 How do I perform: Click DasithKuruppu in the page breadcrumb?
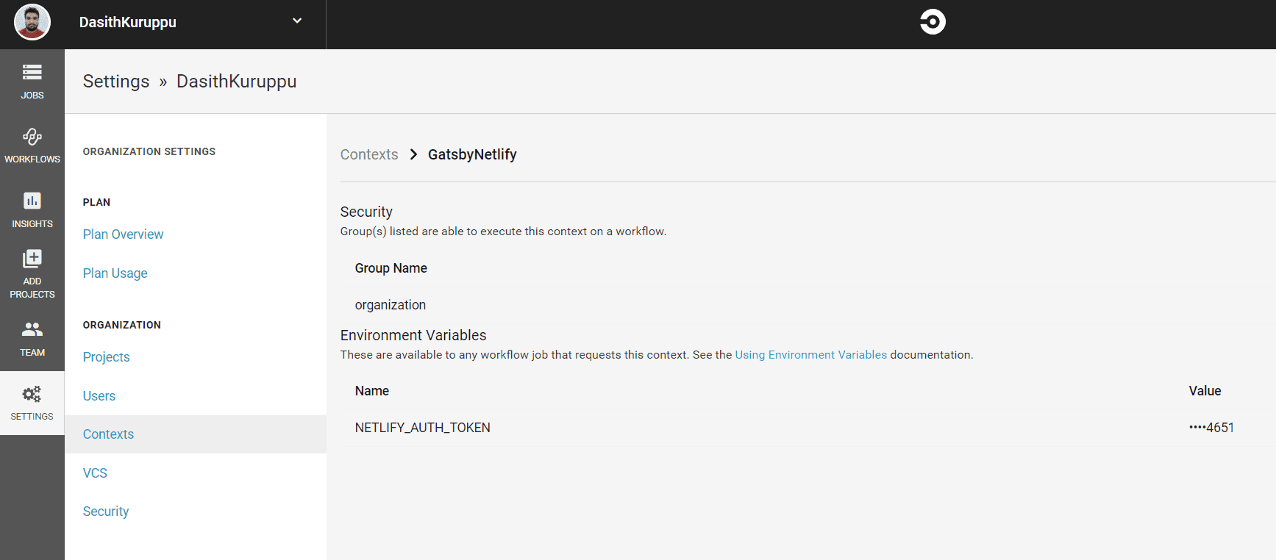(236, 82)
